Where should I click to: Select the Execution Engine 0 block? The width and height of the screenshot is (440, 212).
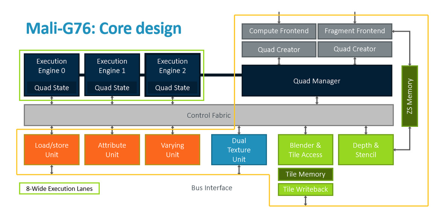52,75
